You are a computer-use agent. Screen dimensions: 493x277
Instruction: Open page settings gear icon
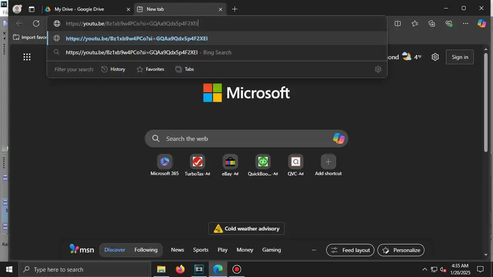435,57
